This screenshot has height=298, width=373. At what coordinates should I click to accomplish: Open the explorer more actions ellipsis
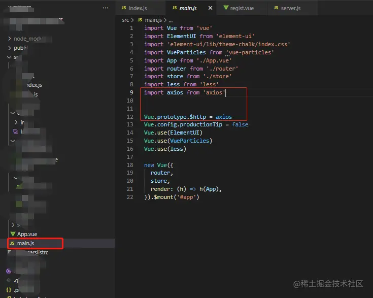coord(106,8)
